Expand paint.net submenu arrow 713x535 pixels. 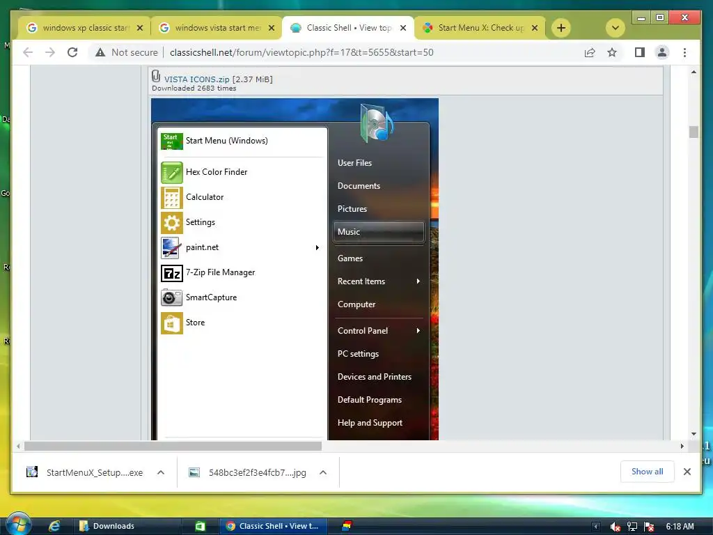coord(318,247)
